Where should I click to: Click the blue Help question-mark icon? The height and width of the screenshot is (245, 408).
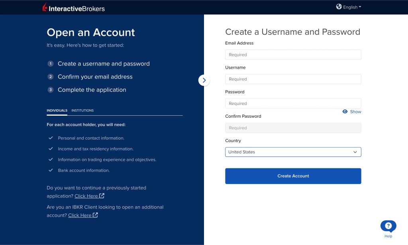(x=388, y=226)
